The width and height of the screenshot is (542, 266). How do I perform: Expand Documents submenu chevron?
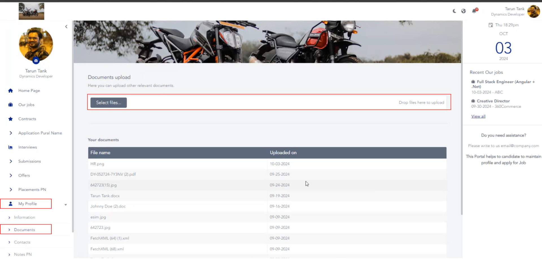pyautogui.click(x=9, y=230)
